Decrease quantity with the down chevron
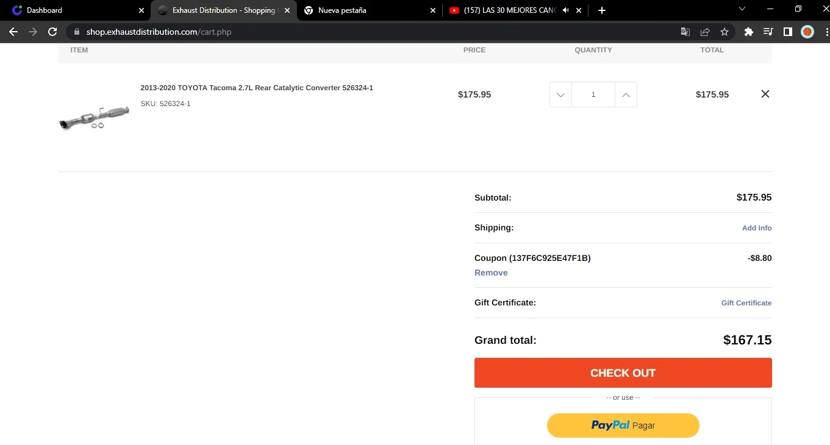The height and width of the screenshot is (445, 830). coord(560,94)
